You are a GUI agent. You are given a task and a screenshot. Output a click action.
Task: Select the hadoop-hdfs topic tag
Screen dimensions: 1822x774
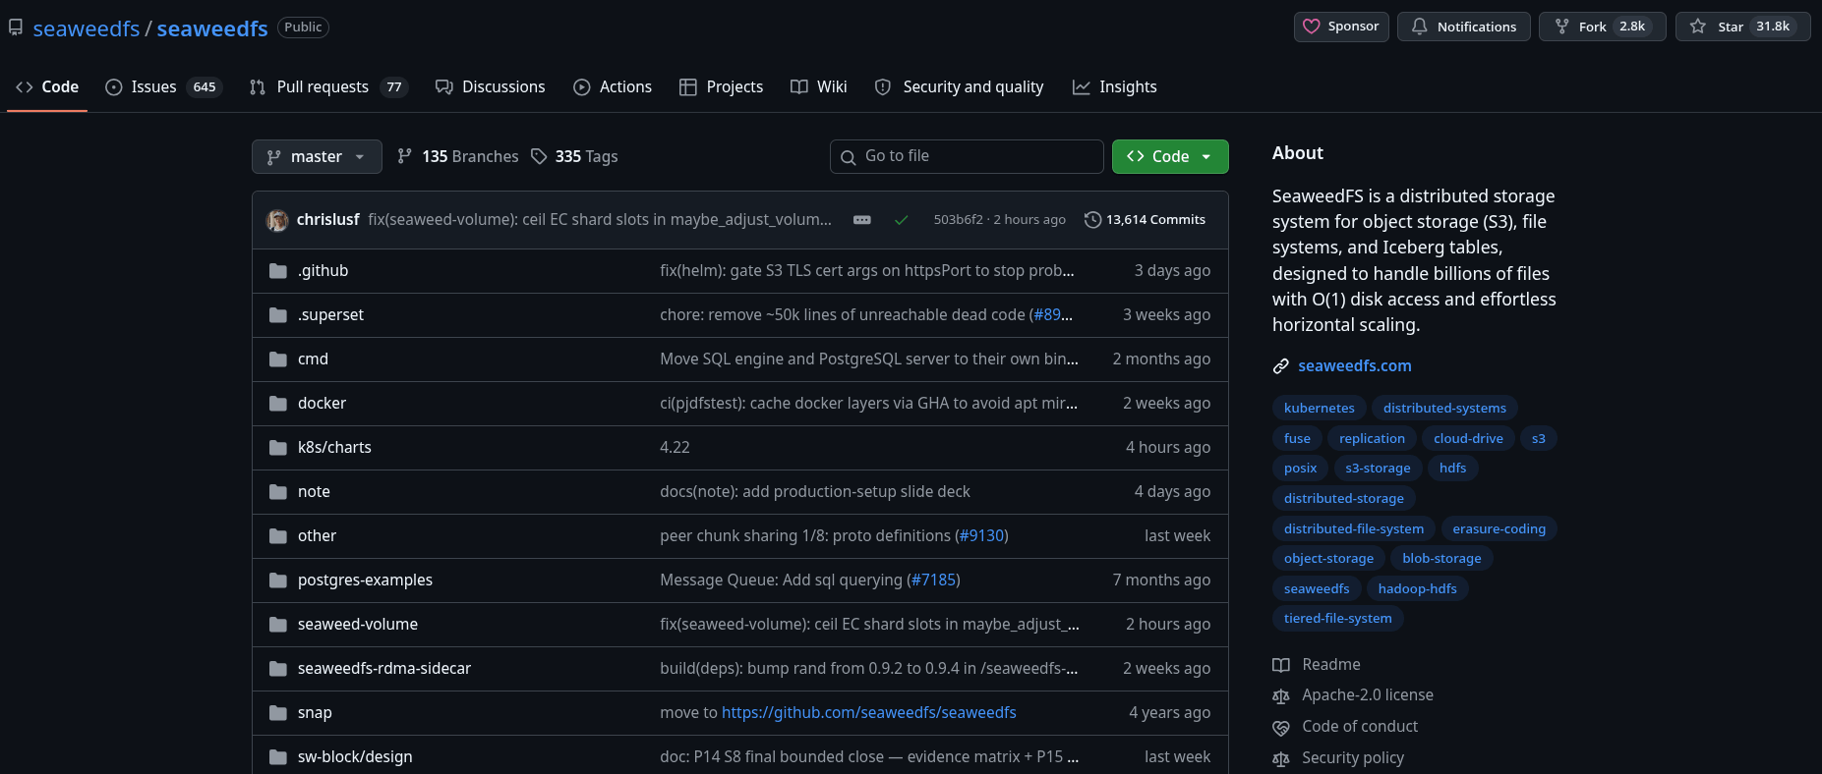1417,589
